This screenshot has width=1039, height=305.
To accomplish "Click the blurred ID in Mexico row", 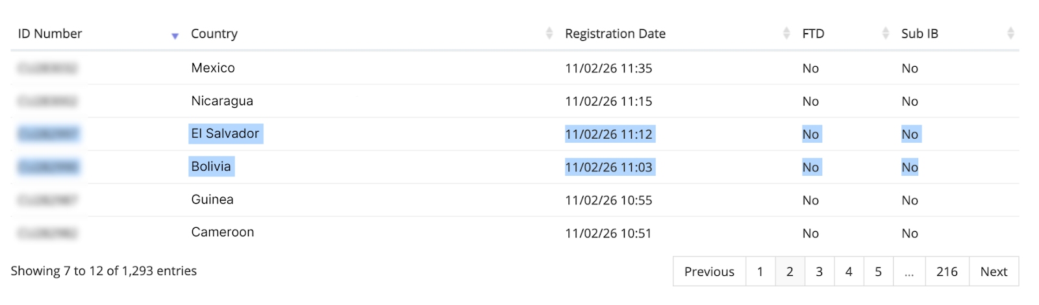I will click(48, 68).
